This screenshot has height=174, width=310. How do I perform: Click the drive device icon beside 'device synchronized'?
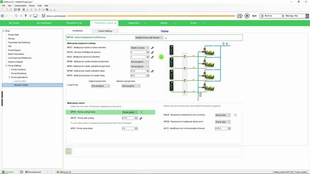pos(44,16)
